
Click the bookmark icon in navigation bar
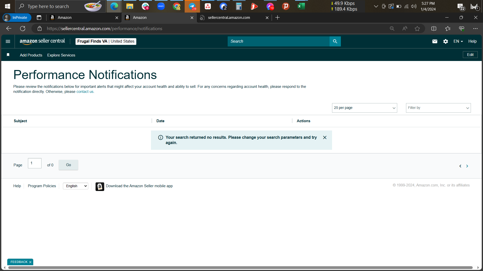pyautogui.click(x=8, y=55)
